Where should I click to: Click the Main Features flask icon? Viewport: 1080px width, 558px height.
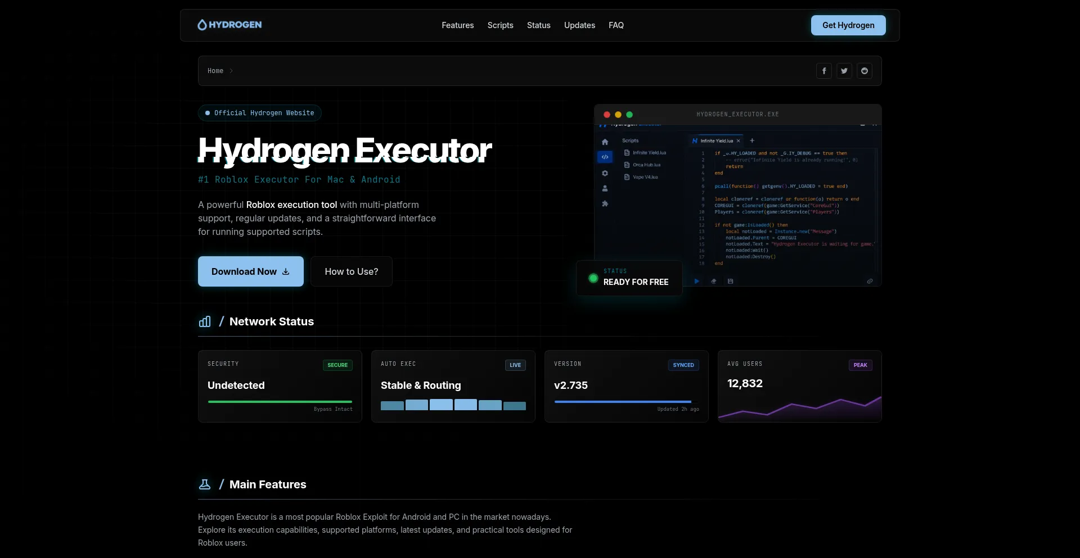205,484
